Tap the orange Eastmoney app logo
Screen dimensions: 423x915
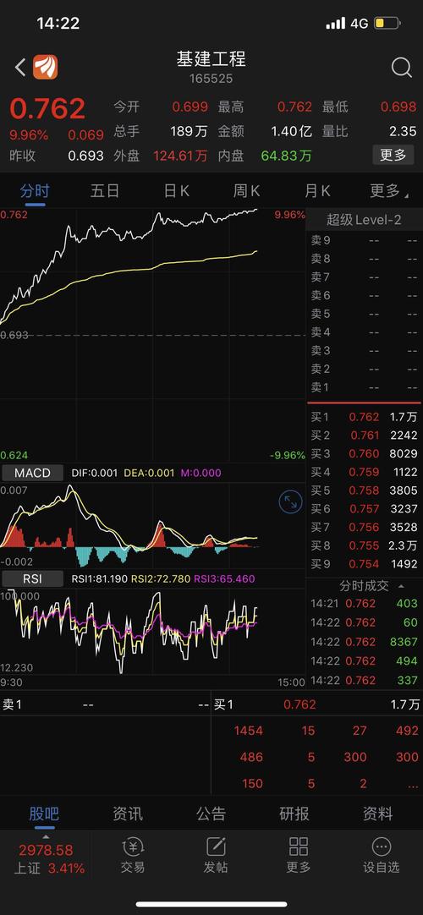click(45, 67)
